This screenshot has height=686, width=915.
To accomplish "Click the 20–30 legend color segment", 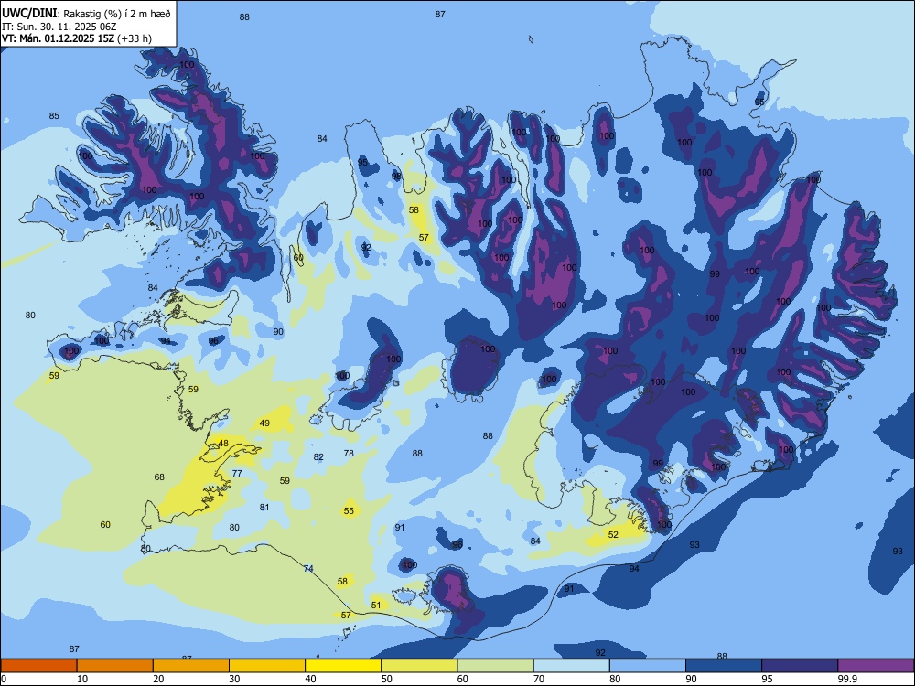I will [191, 666].
